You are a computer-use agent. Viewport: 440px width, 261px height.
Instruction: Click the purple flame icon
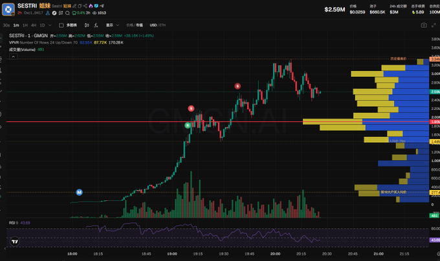pyautogui.click(x=91, y=6)
